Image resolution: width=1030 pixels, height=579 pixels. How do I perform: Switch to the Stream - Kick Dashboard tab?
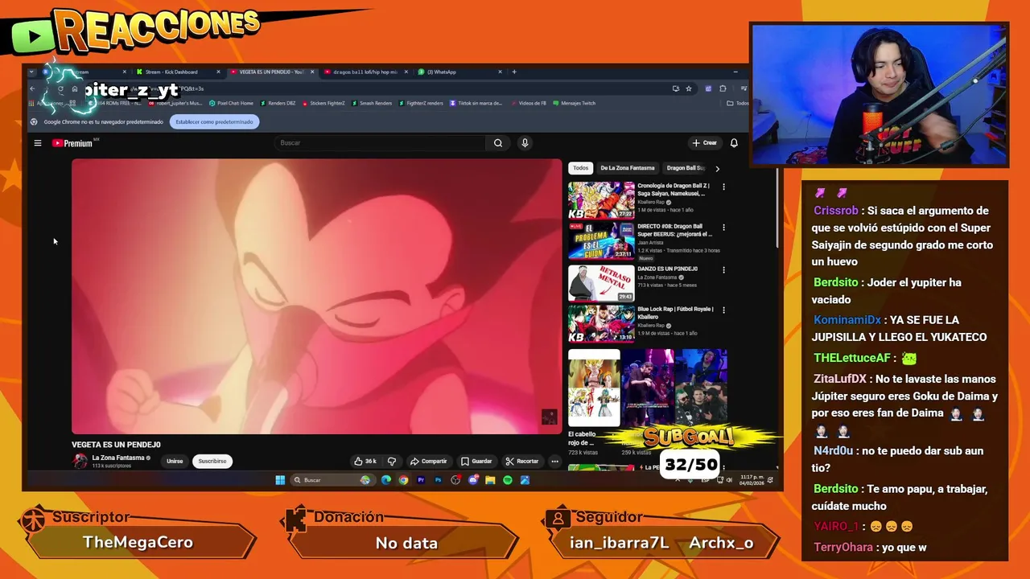point(177,72)
